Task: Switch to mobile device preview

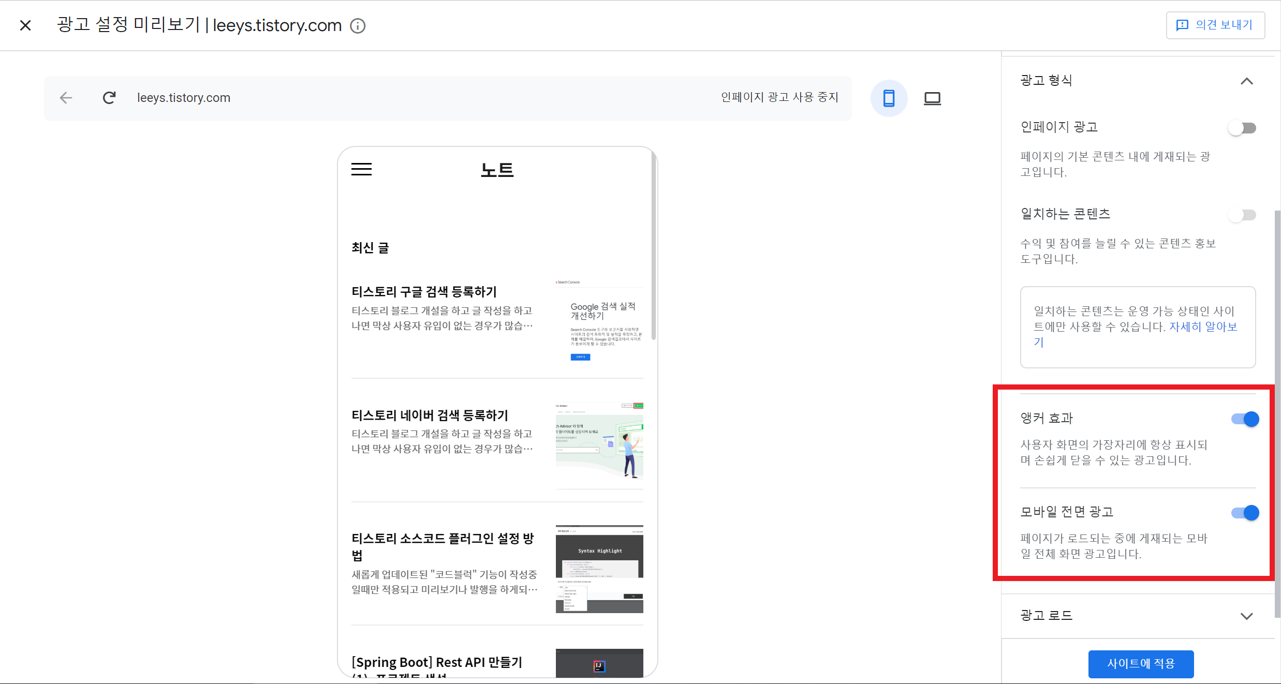Action: point(889,98)
